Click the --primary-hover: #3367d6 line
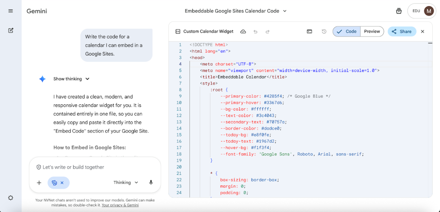This screenshot has width=440, height=212. point(252,103)
